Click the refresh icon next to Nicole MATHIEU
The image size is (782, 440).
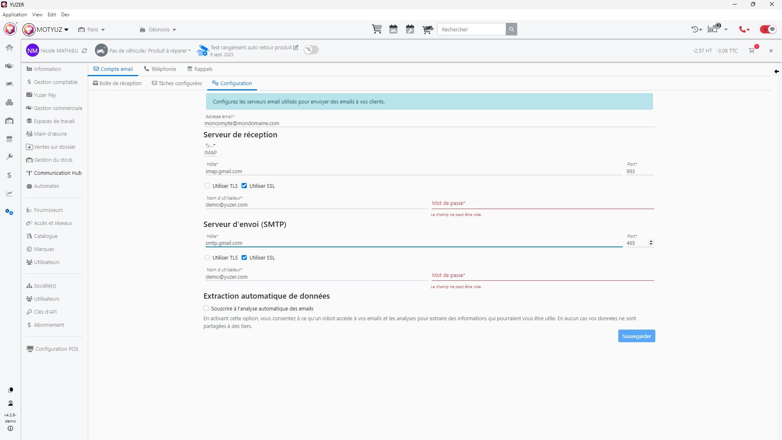click(84, 51)
